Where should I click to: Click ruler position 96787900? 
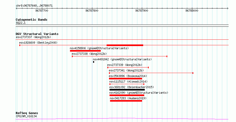tap(142, 11)
